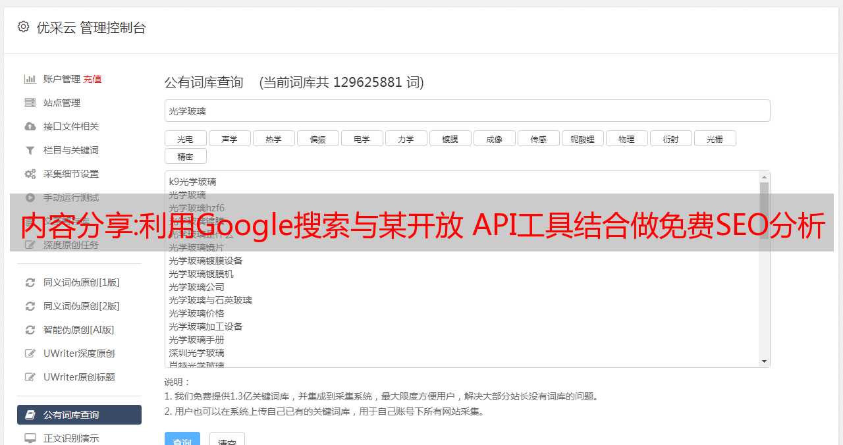Click the refresh icon for 同义词伪原创[2版]

click(30, 306)
